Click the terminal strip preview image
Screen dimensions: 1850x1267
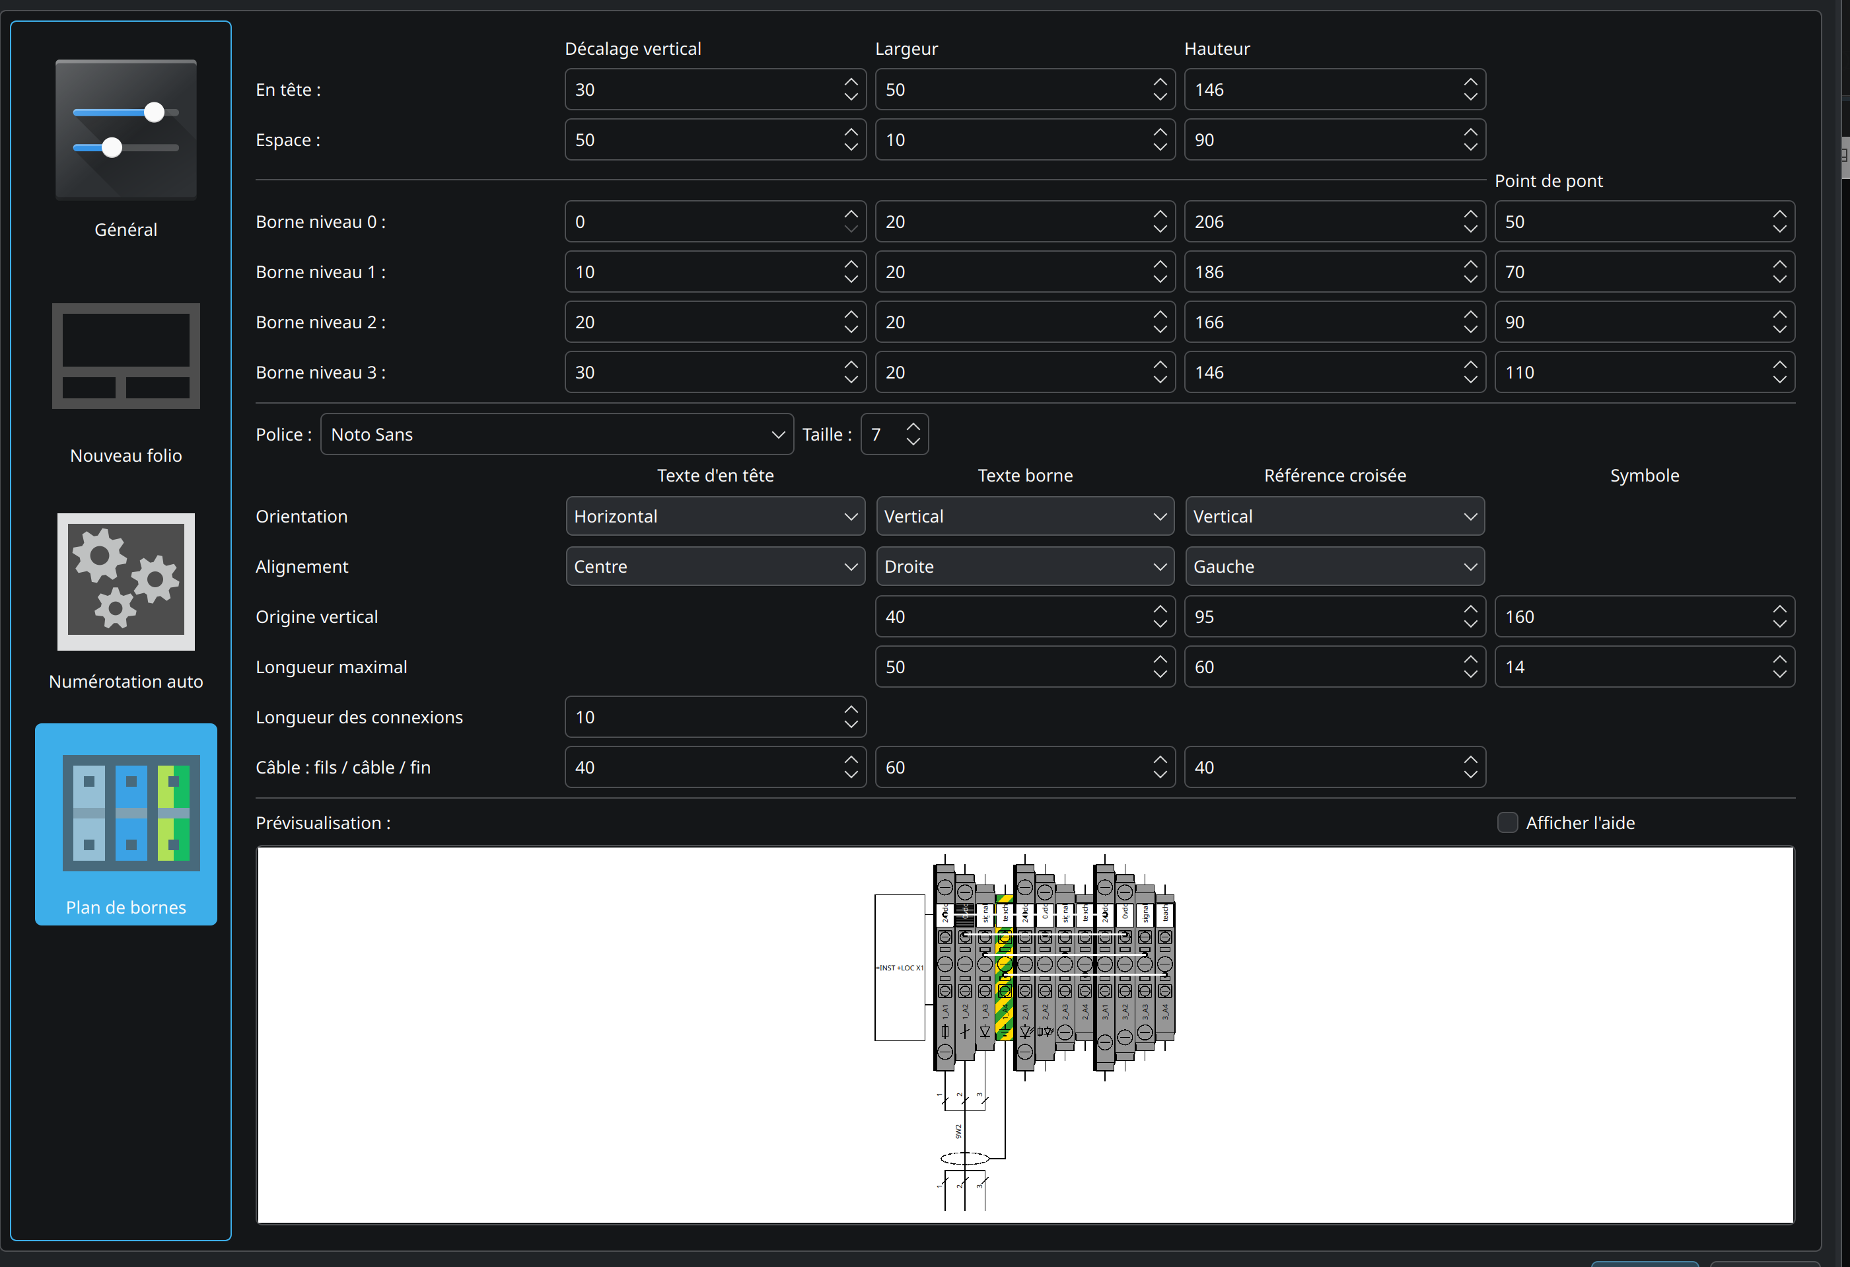[1024, 1034]
